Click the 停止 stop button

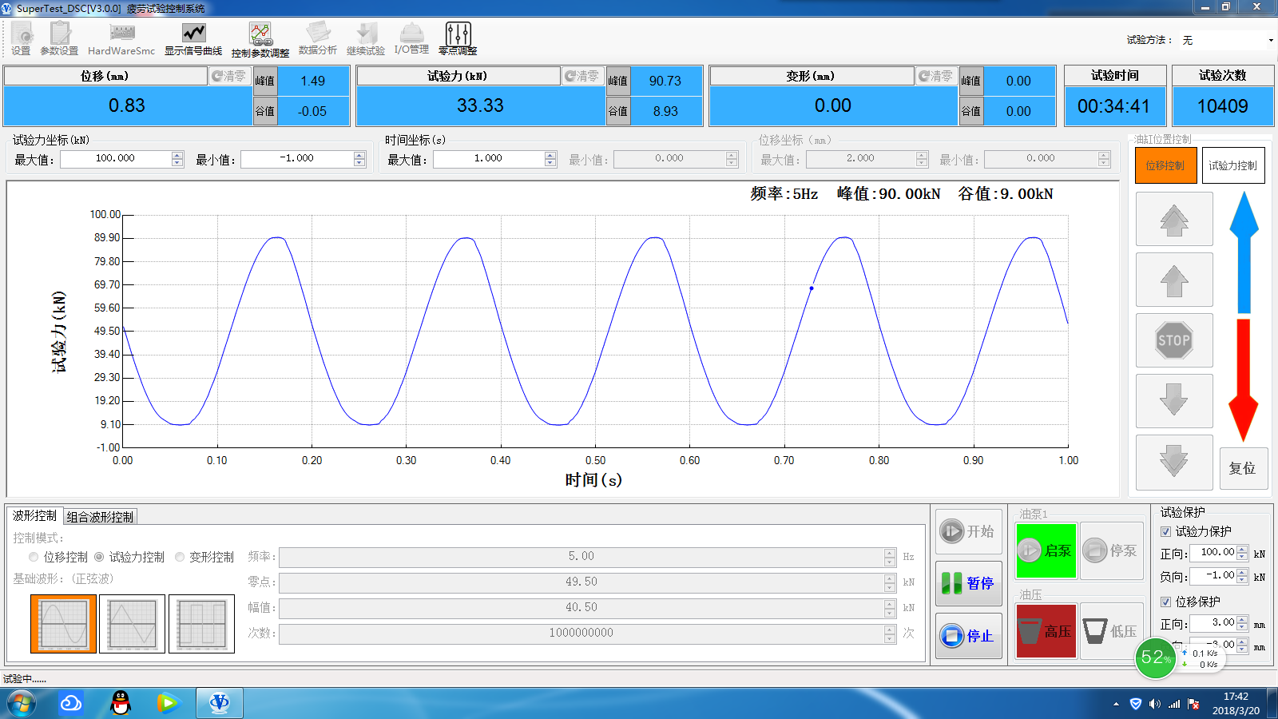(x=969, y=636)
